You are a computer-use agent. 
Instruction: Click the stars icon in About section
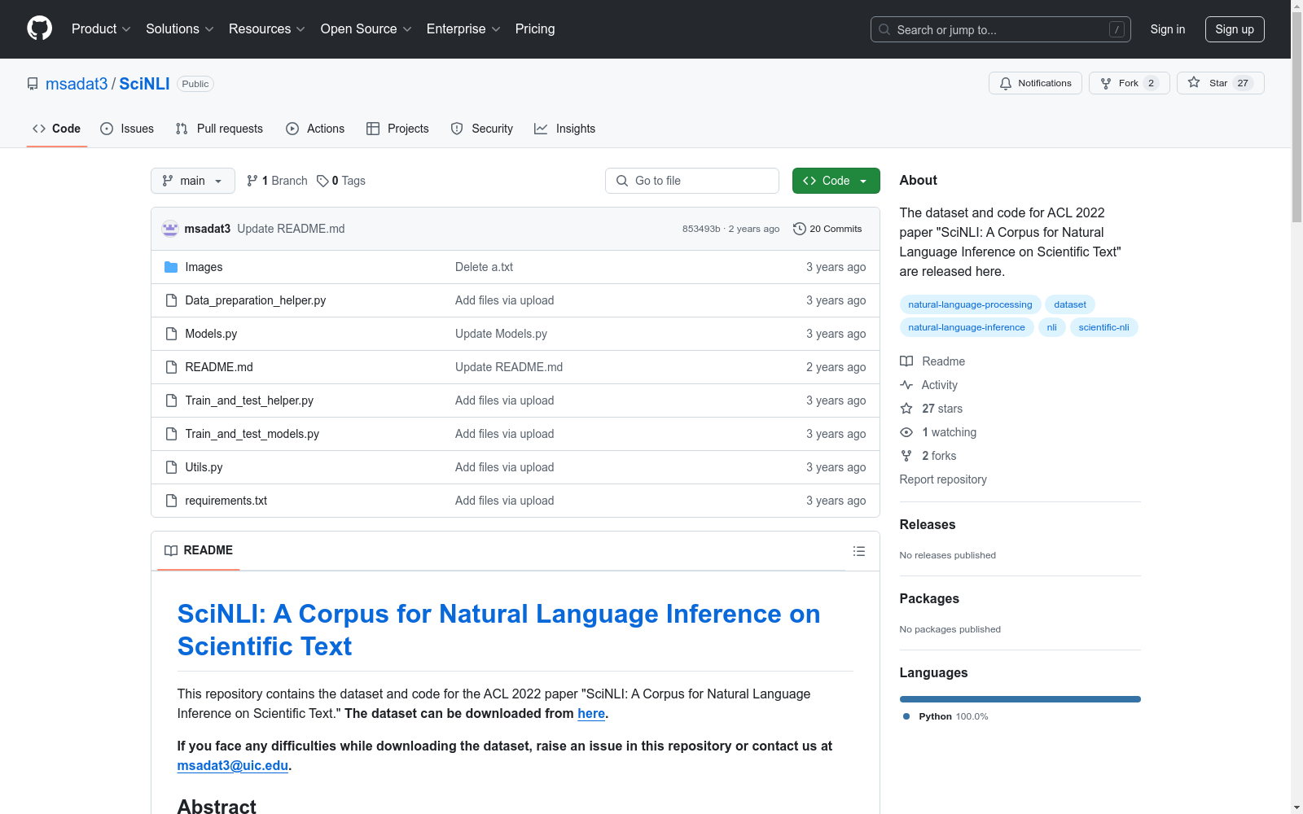906,409
